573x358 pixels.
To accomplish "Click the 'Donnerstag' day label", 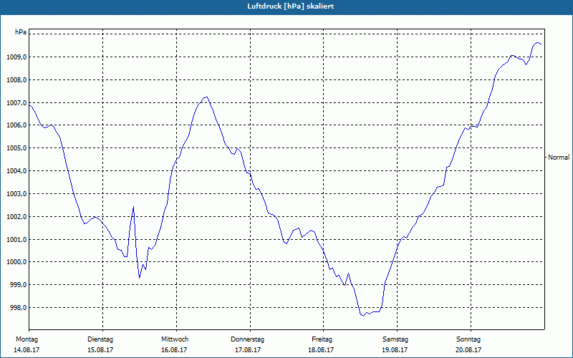I will point(247,339).
